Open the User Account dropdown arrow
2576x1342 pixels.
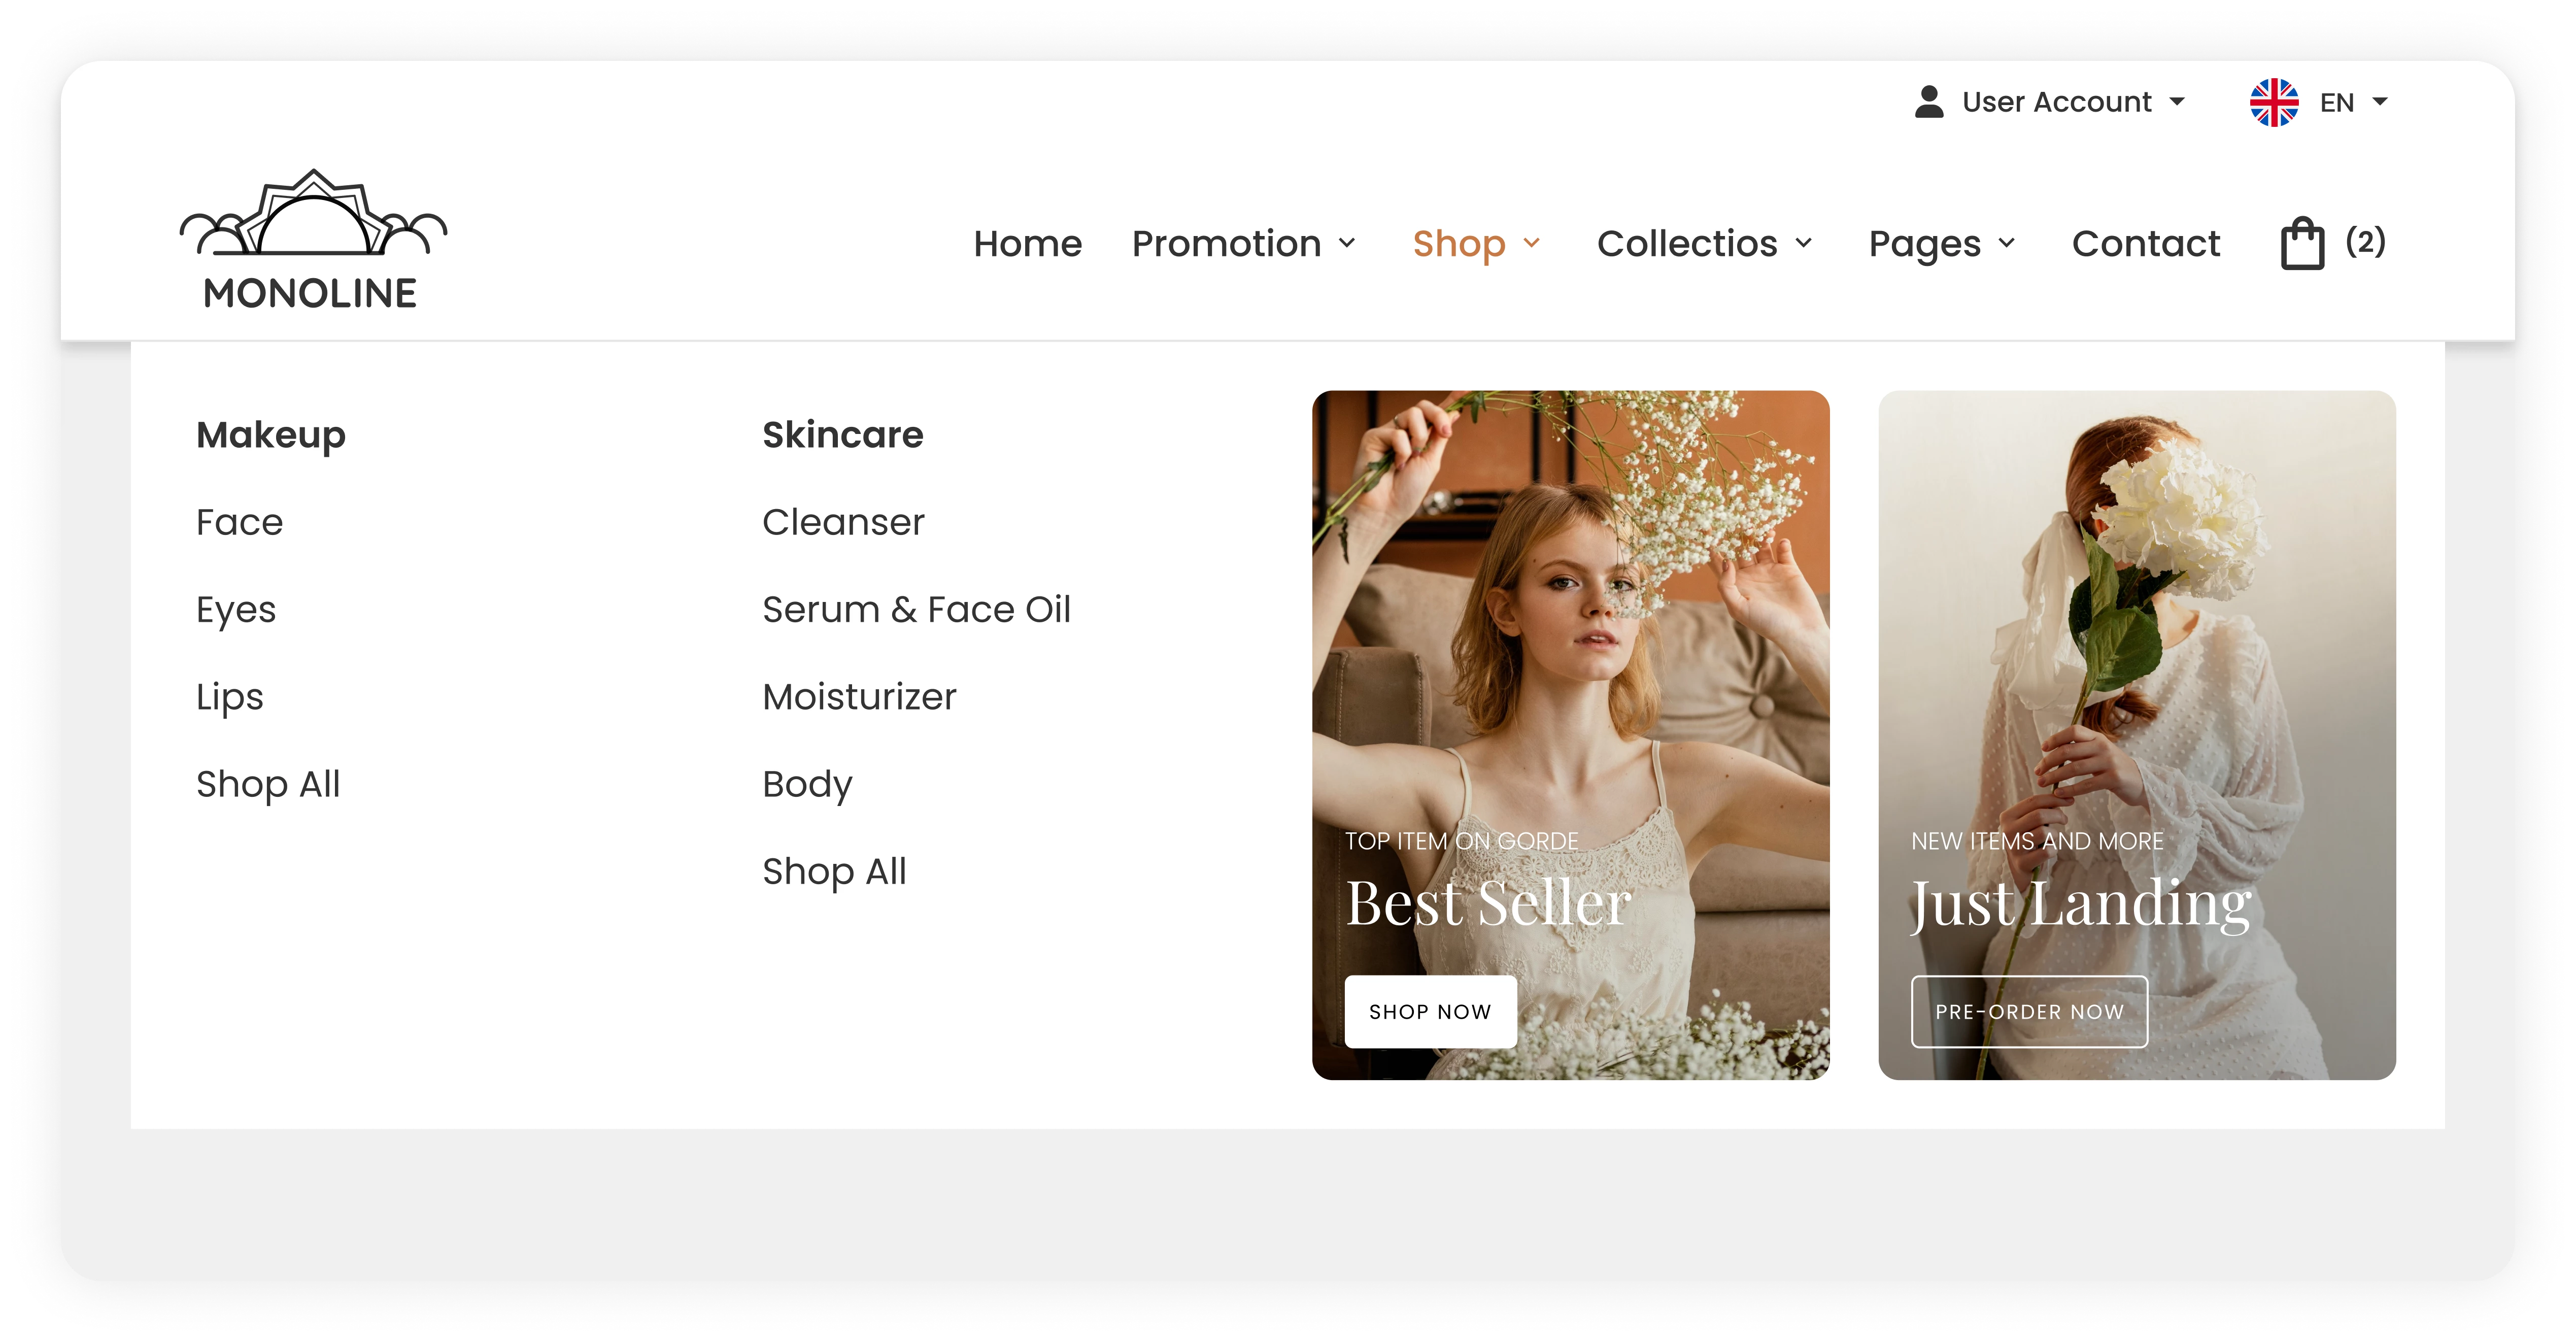tap(2177, 102)
